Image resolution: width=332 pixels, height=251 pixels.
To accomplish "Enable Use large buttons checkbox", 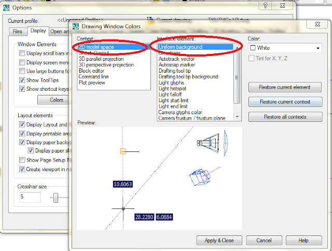I will (x=22, y=71).
